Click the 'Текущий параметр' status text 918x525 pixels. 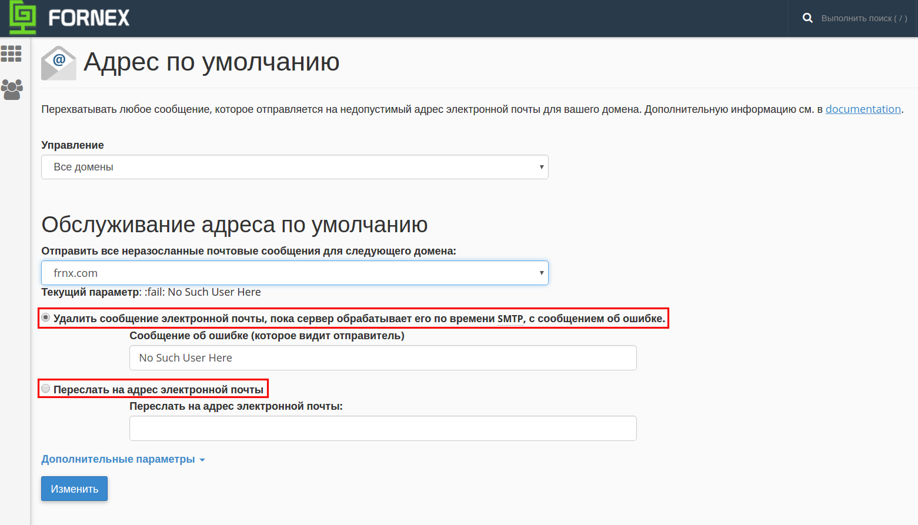point(151,292)
